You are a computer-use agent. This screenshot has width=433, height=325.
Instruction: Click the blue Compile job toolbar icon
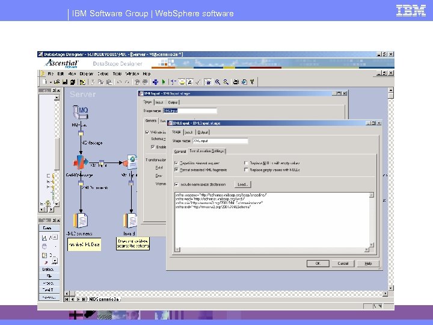tap(155, 82)
